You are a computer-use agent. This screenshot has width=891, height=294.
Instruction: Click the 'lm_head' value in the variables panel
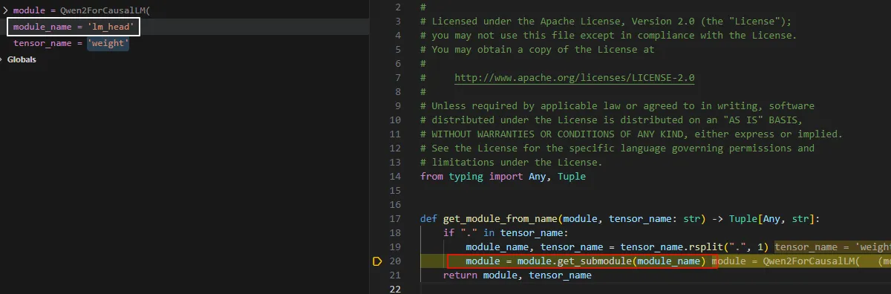tap(111, 27)
